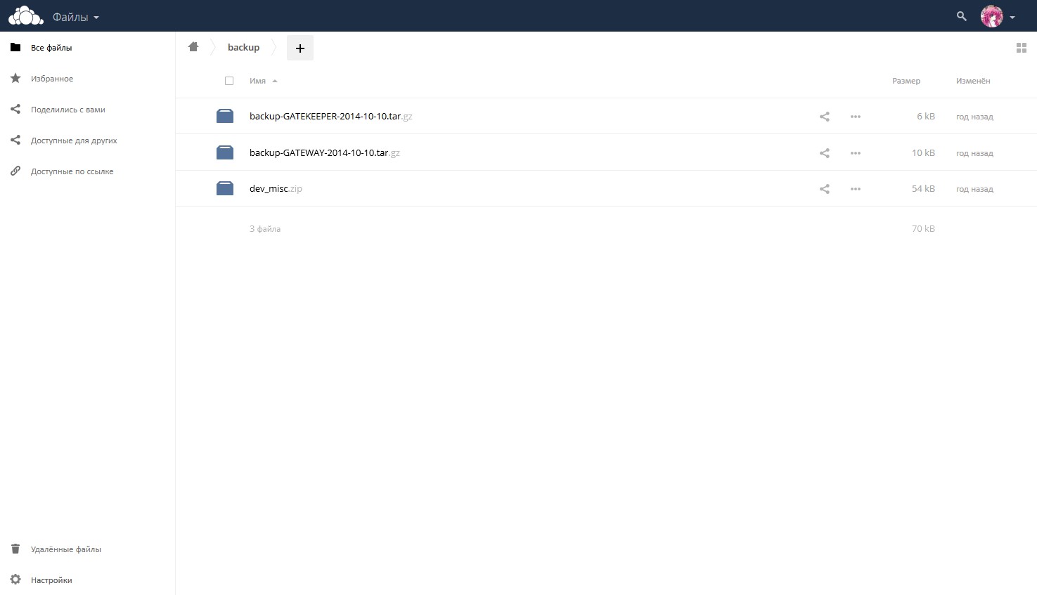Click the user avatar picture
The height and width of the screenshot is (595, 1037).
[992, 16]
